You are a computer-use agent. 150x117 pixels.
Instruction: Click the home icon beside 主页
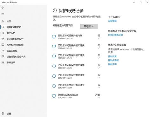point(3,21)
